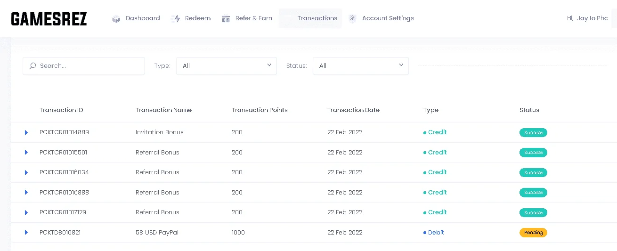Click the Transaction Name column header
617x251 pixels.
163,110
